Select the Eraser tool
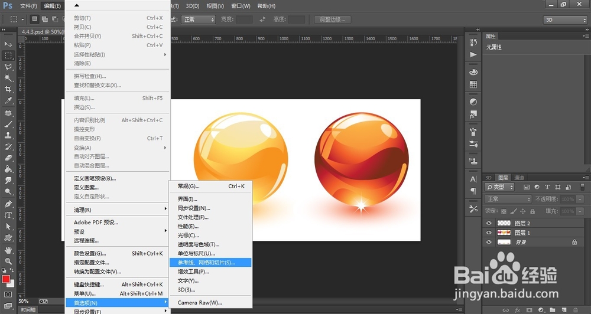 8,158
